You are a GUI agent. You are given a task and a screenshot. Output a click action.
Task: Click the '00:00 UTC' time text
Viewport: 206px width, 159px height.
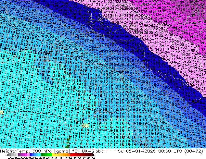coord(171,151)
